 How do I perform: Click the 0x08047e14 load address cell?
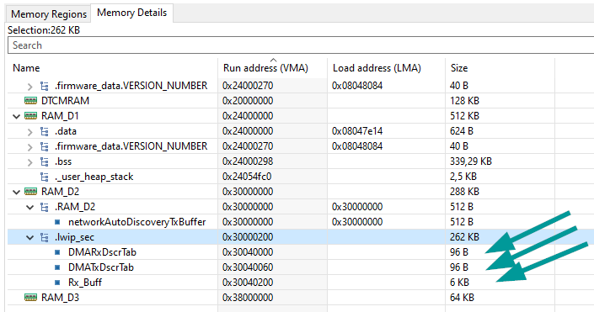coord(357,131)
